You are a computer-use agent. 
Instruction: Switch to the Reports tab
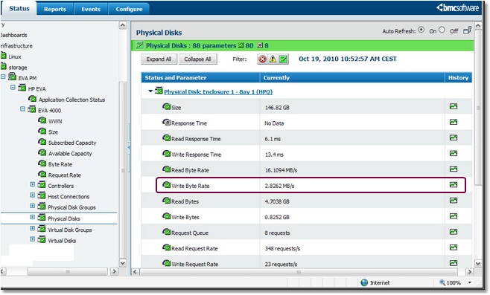55,9
